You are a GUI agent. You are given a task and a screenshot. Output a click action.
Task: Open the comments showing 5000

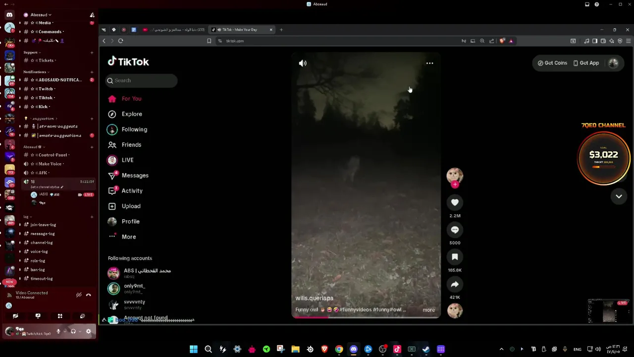coord(455,230)
